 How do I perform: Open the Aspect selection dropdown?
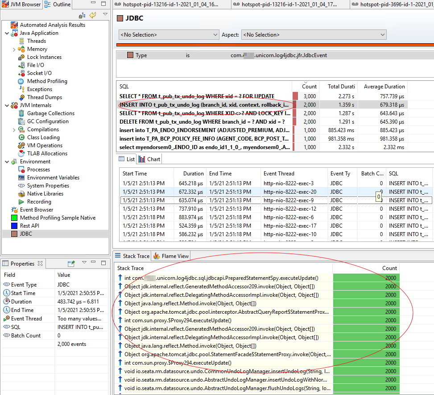click(314, 35)
